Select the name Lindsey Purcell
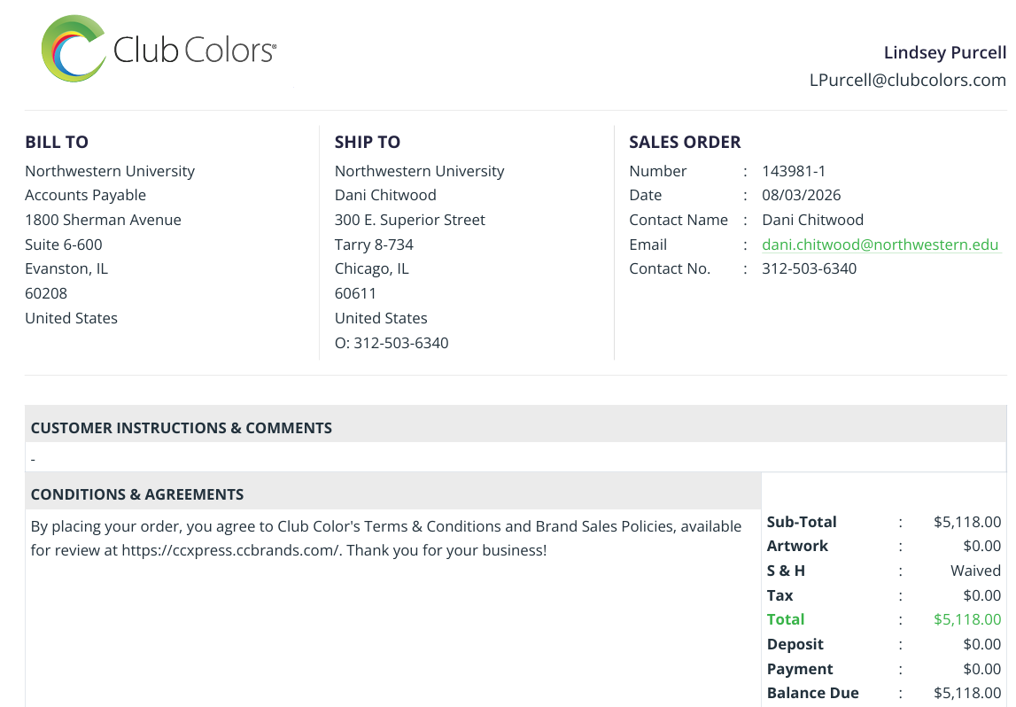This screenshot has height=707, width=1016. click(945, 52)
